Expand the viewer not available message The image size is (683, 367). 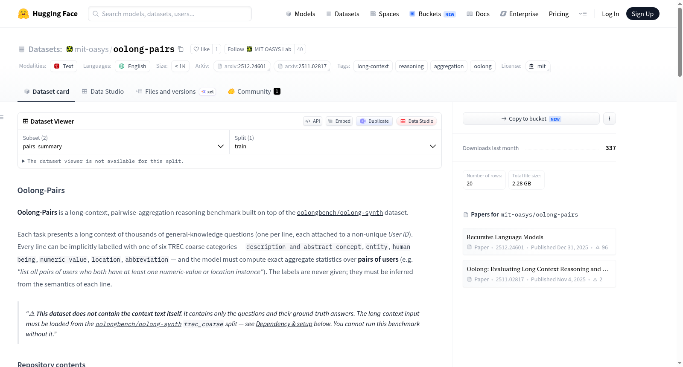103,161
